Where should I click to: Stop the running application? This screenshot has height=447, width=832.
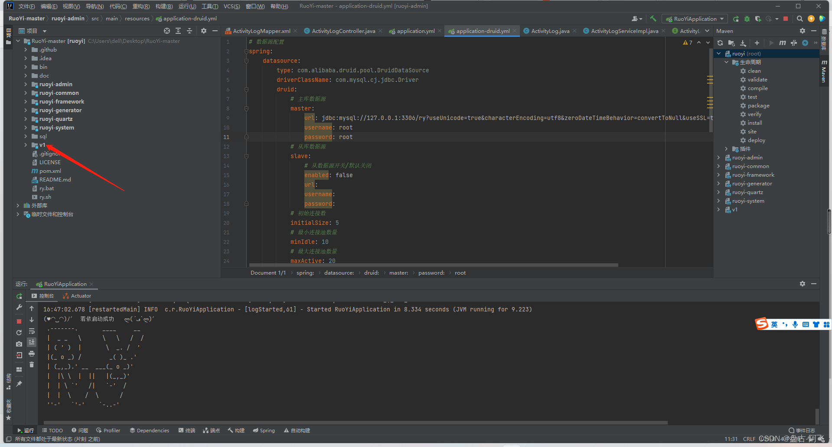click(x=19, y=321)
